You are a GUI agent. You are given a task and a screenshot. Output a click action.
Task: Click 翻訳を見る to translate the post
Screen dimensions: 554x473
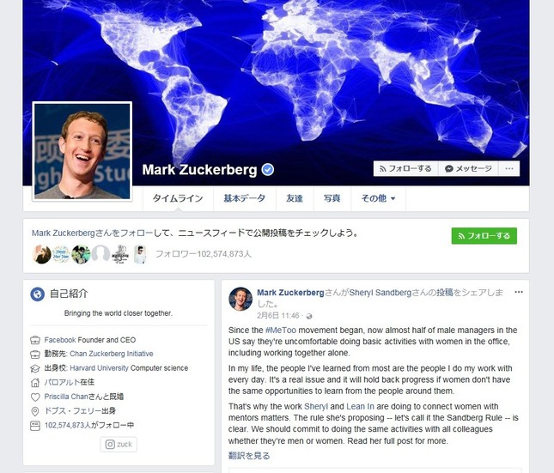[249, 456]
